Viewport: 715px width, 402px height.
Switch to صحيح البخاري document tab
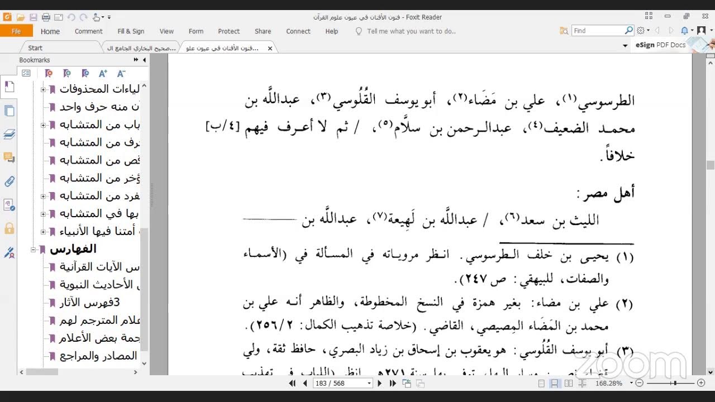141,48
